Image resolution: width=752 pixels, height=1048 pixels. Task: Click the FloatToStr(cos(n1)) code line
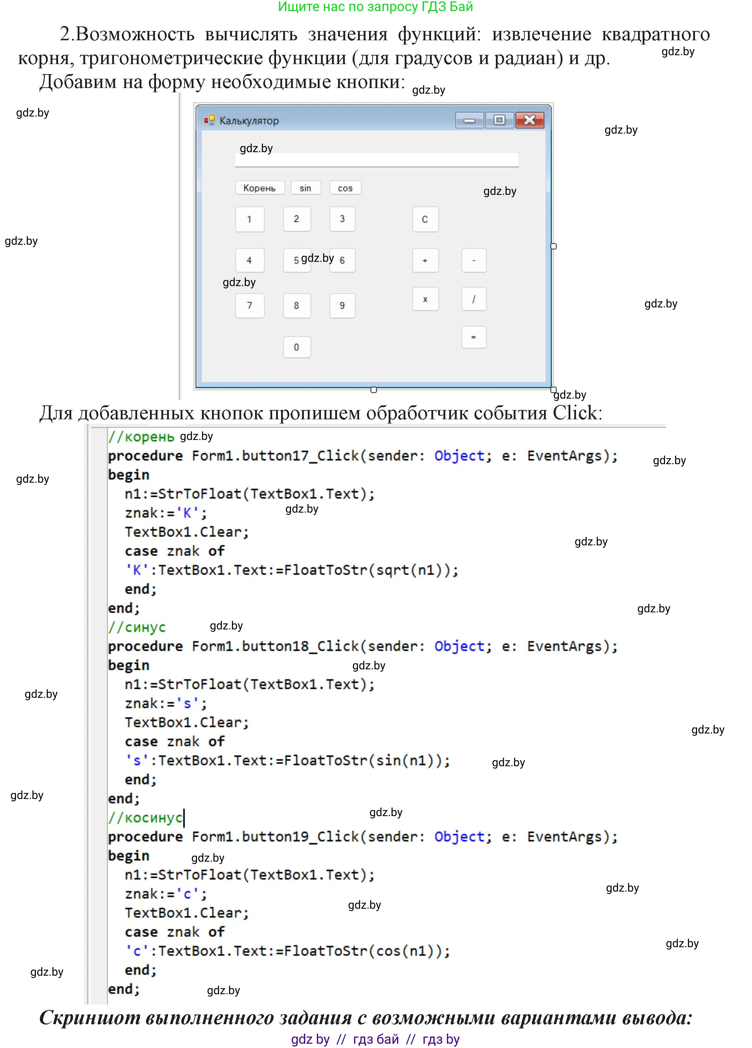287,951
